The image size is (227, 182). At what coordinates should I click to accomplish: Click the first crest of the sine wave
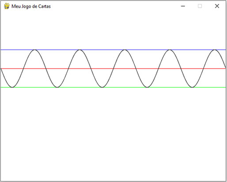coord(35,50)
